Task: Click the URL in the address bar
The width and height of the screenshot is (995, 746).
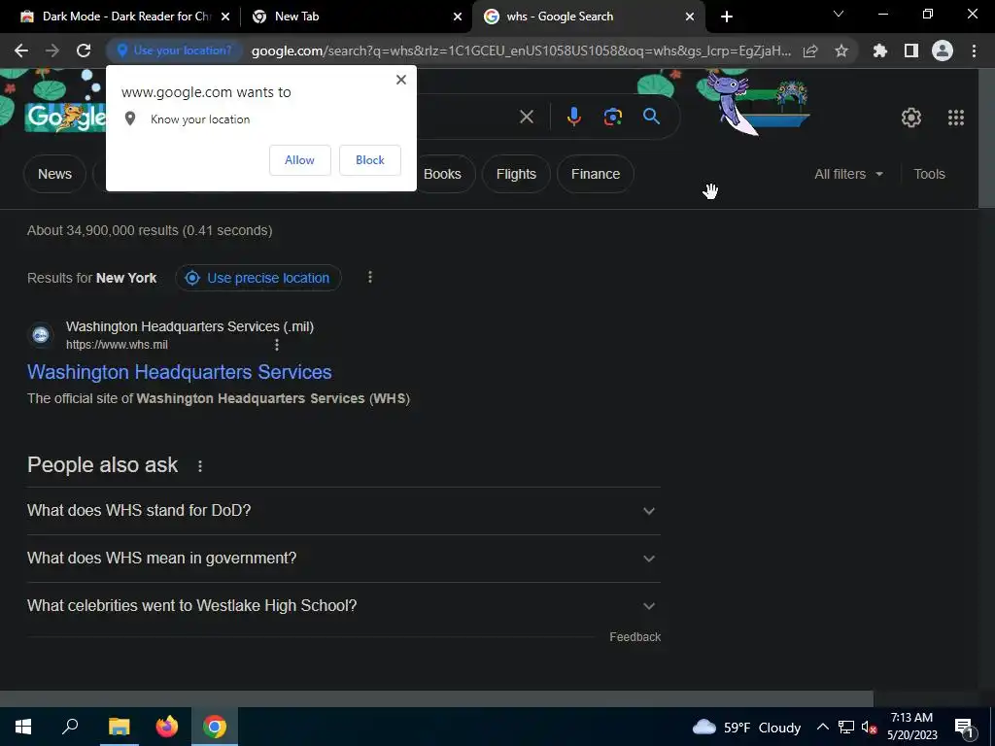Action: click(521, 51)
